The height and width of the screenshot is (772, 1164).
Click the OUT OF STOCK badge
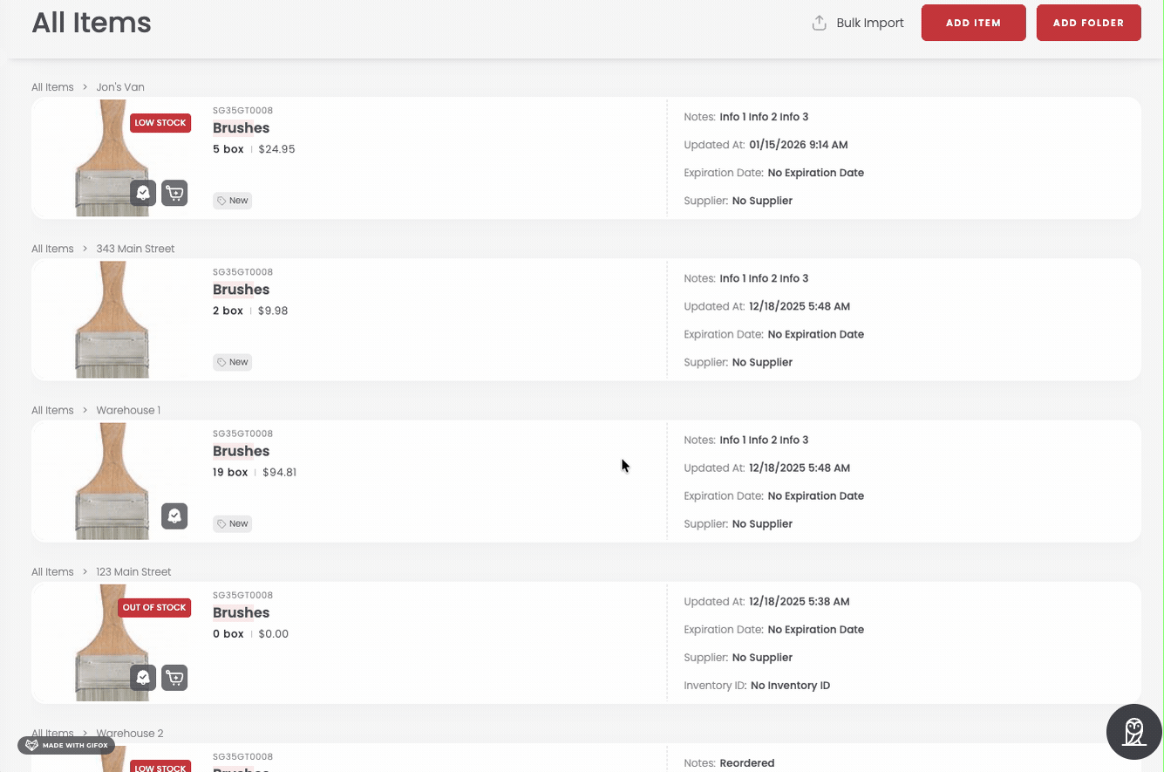154,607
